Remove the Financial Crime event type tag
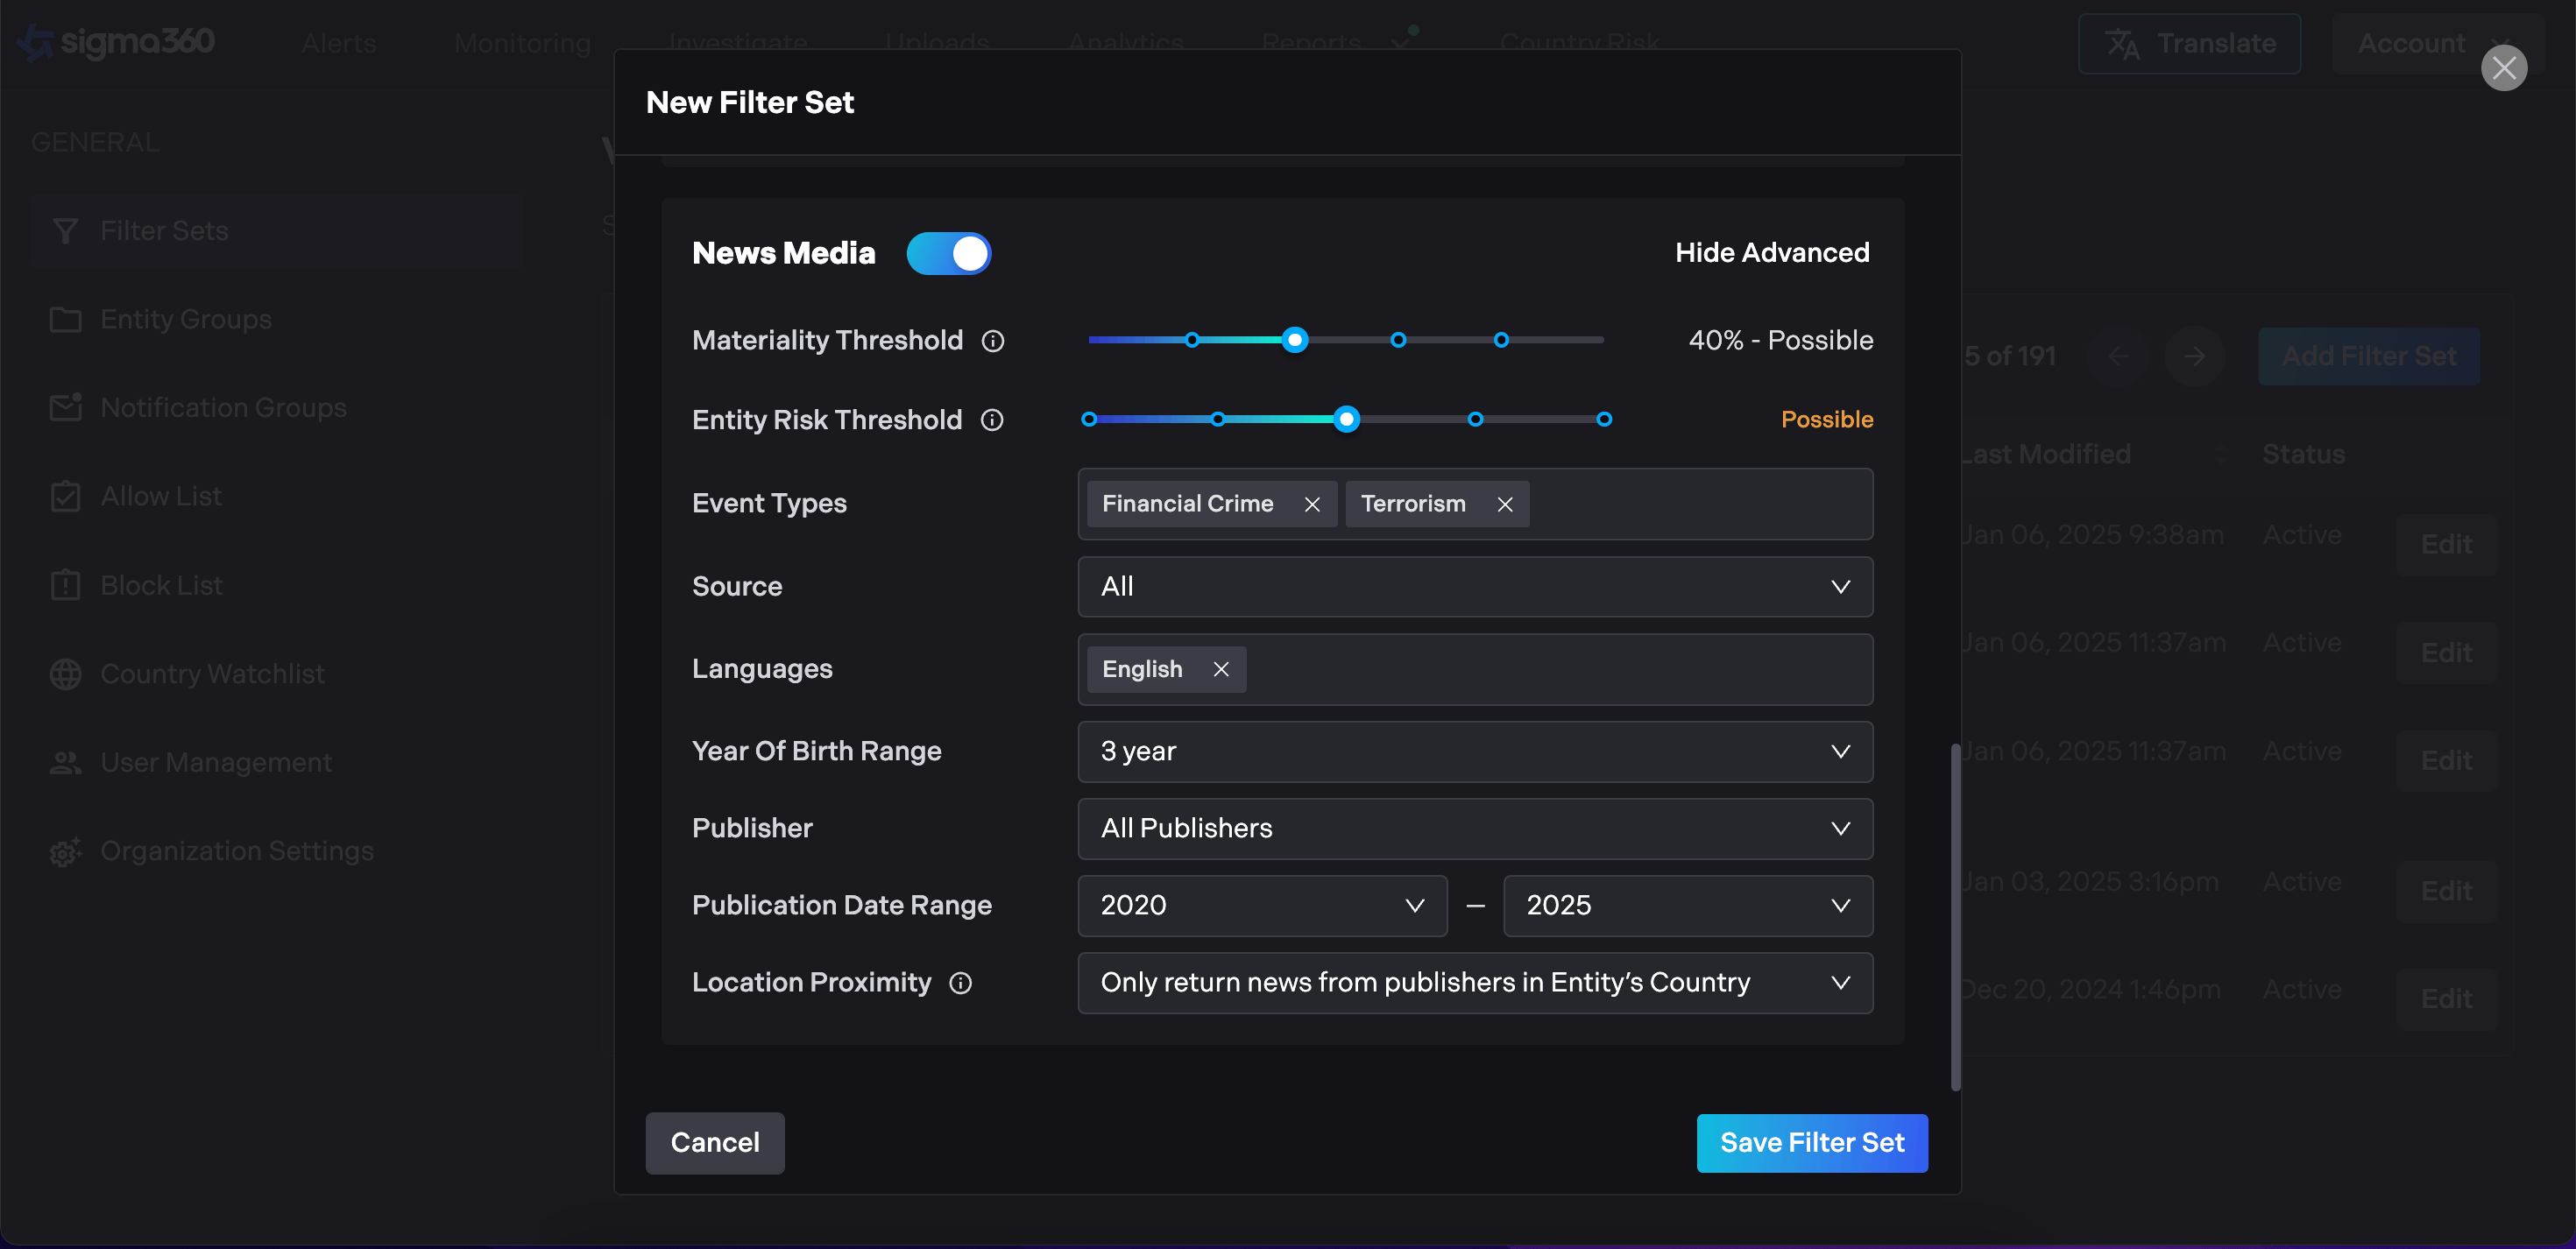2576x1249 pixels. (x=1312, y=504)
